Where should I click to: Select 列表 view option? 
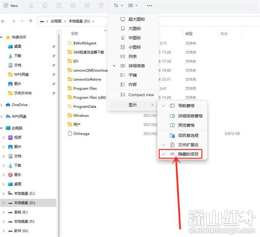[133, 56]
